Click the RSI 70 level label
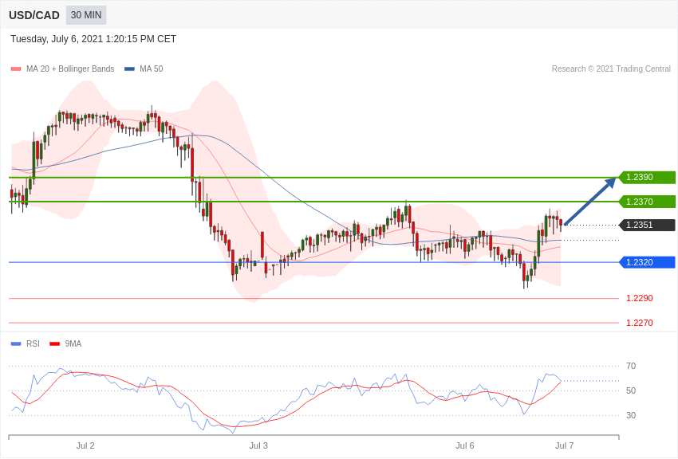The width and height of the screenshot is (678, 459). [631, 366]
